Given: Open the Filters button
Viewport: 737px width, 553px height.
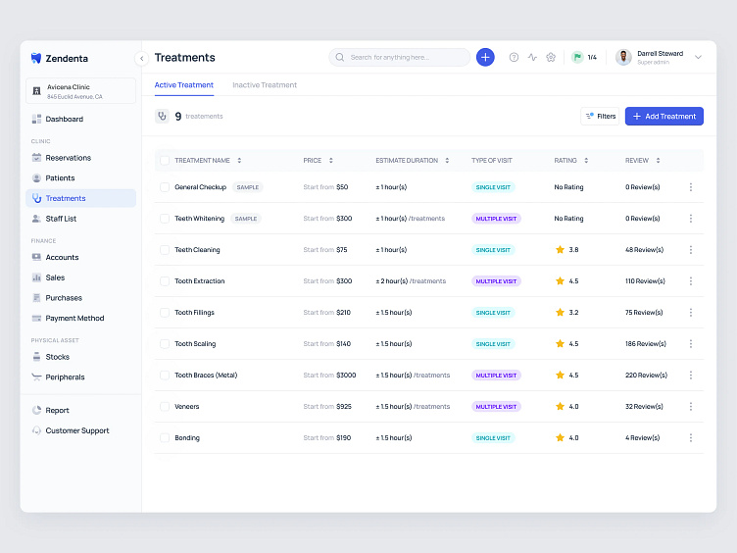Looking at the screenshot, I should tap(600, 116).
